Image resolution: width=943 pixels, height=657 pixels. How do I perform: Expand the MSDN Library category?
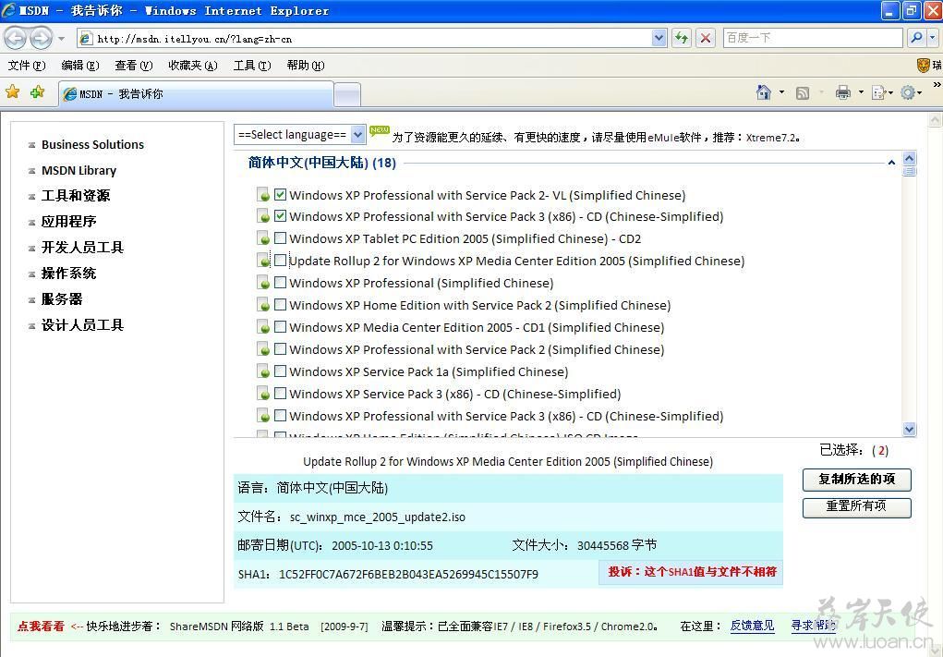point(79,170)
